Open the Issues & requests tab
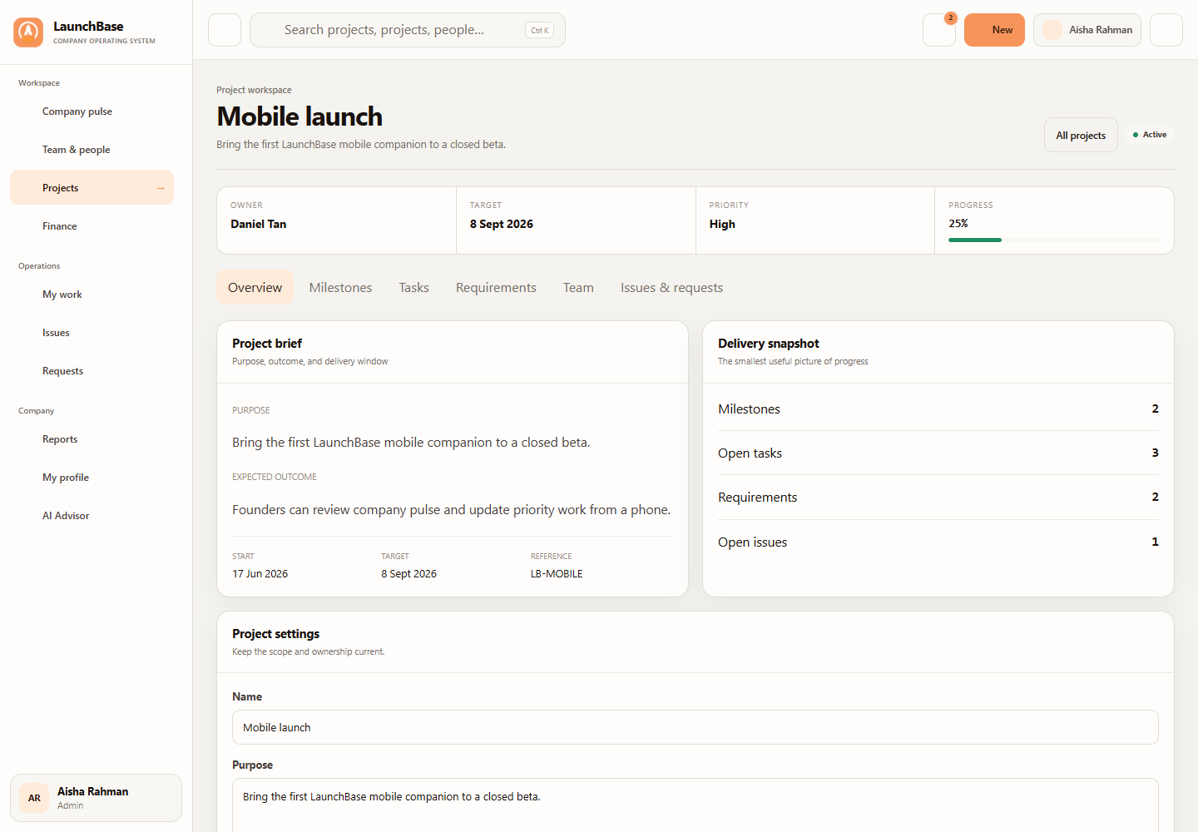1198x832 pixels. pyautogui.click(x=671, y=288)
